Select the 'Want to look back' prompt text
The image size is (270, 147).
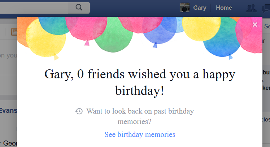[x=140, y=116]
